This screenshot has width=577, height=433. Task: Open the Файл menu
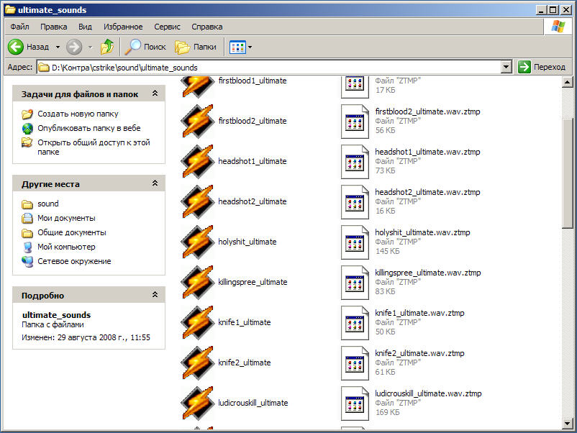tap(20, 27)
